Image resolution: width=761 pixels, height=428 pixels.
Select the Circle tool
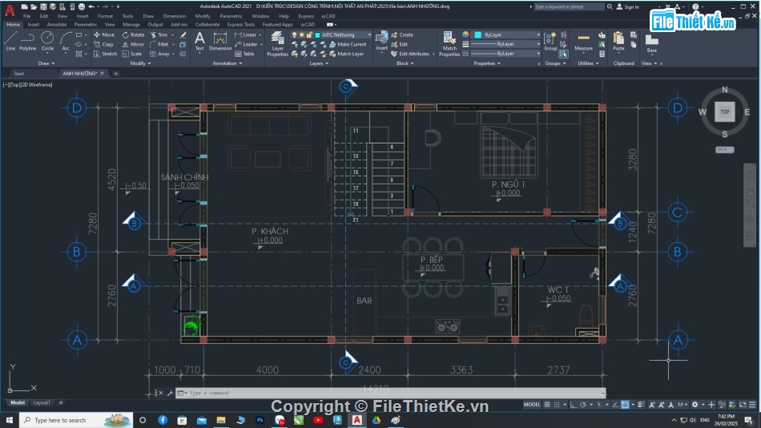pyautogui.click(x=47, y=42)
